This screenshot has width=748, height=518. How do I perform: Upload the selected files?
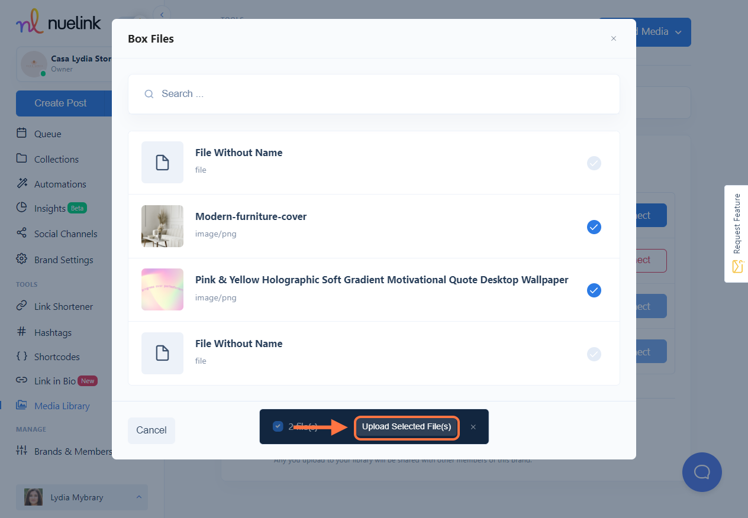407,427
